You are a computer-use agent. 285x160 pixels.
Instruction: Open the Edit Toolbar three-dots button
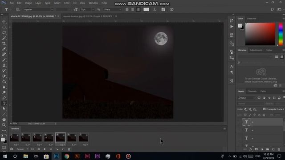click(4, 130)
